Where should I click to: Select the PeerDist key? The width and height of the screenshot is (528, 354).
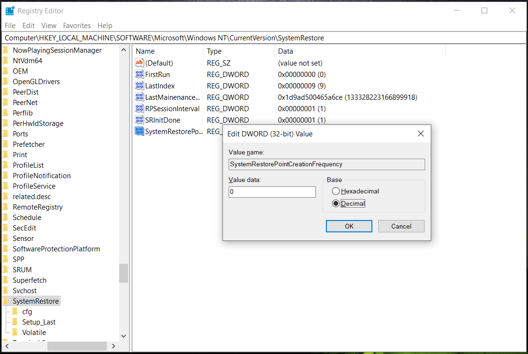pyautogui.click(x=26, y=92)
